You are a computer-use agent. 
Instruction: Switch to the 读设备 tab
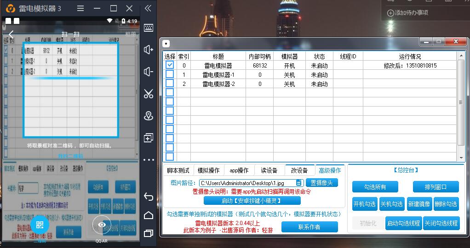pos(269,170)
